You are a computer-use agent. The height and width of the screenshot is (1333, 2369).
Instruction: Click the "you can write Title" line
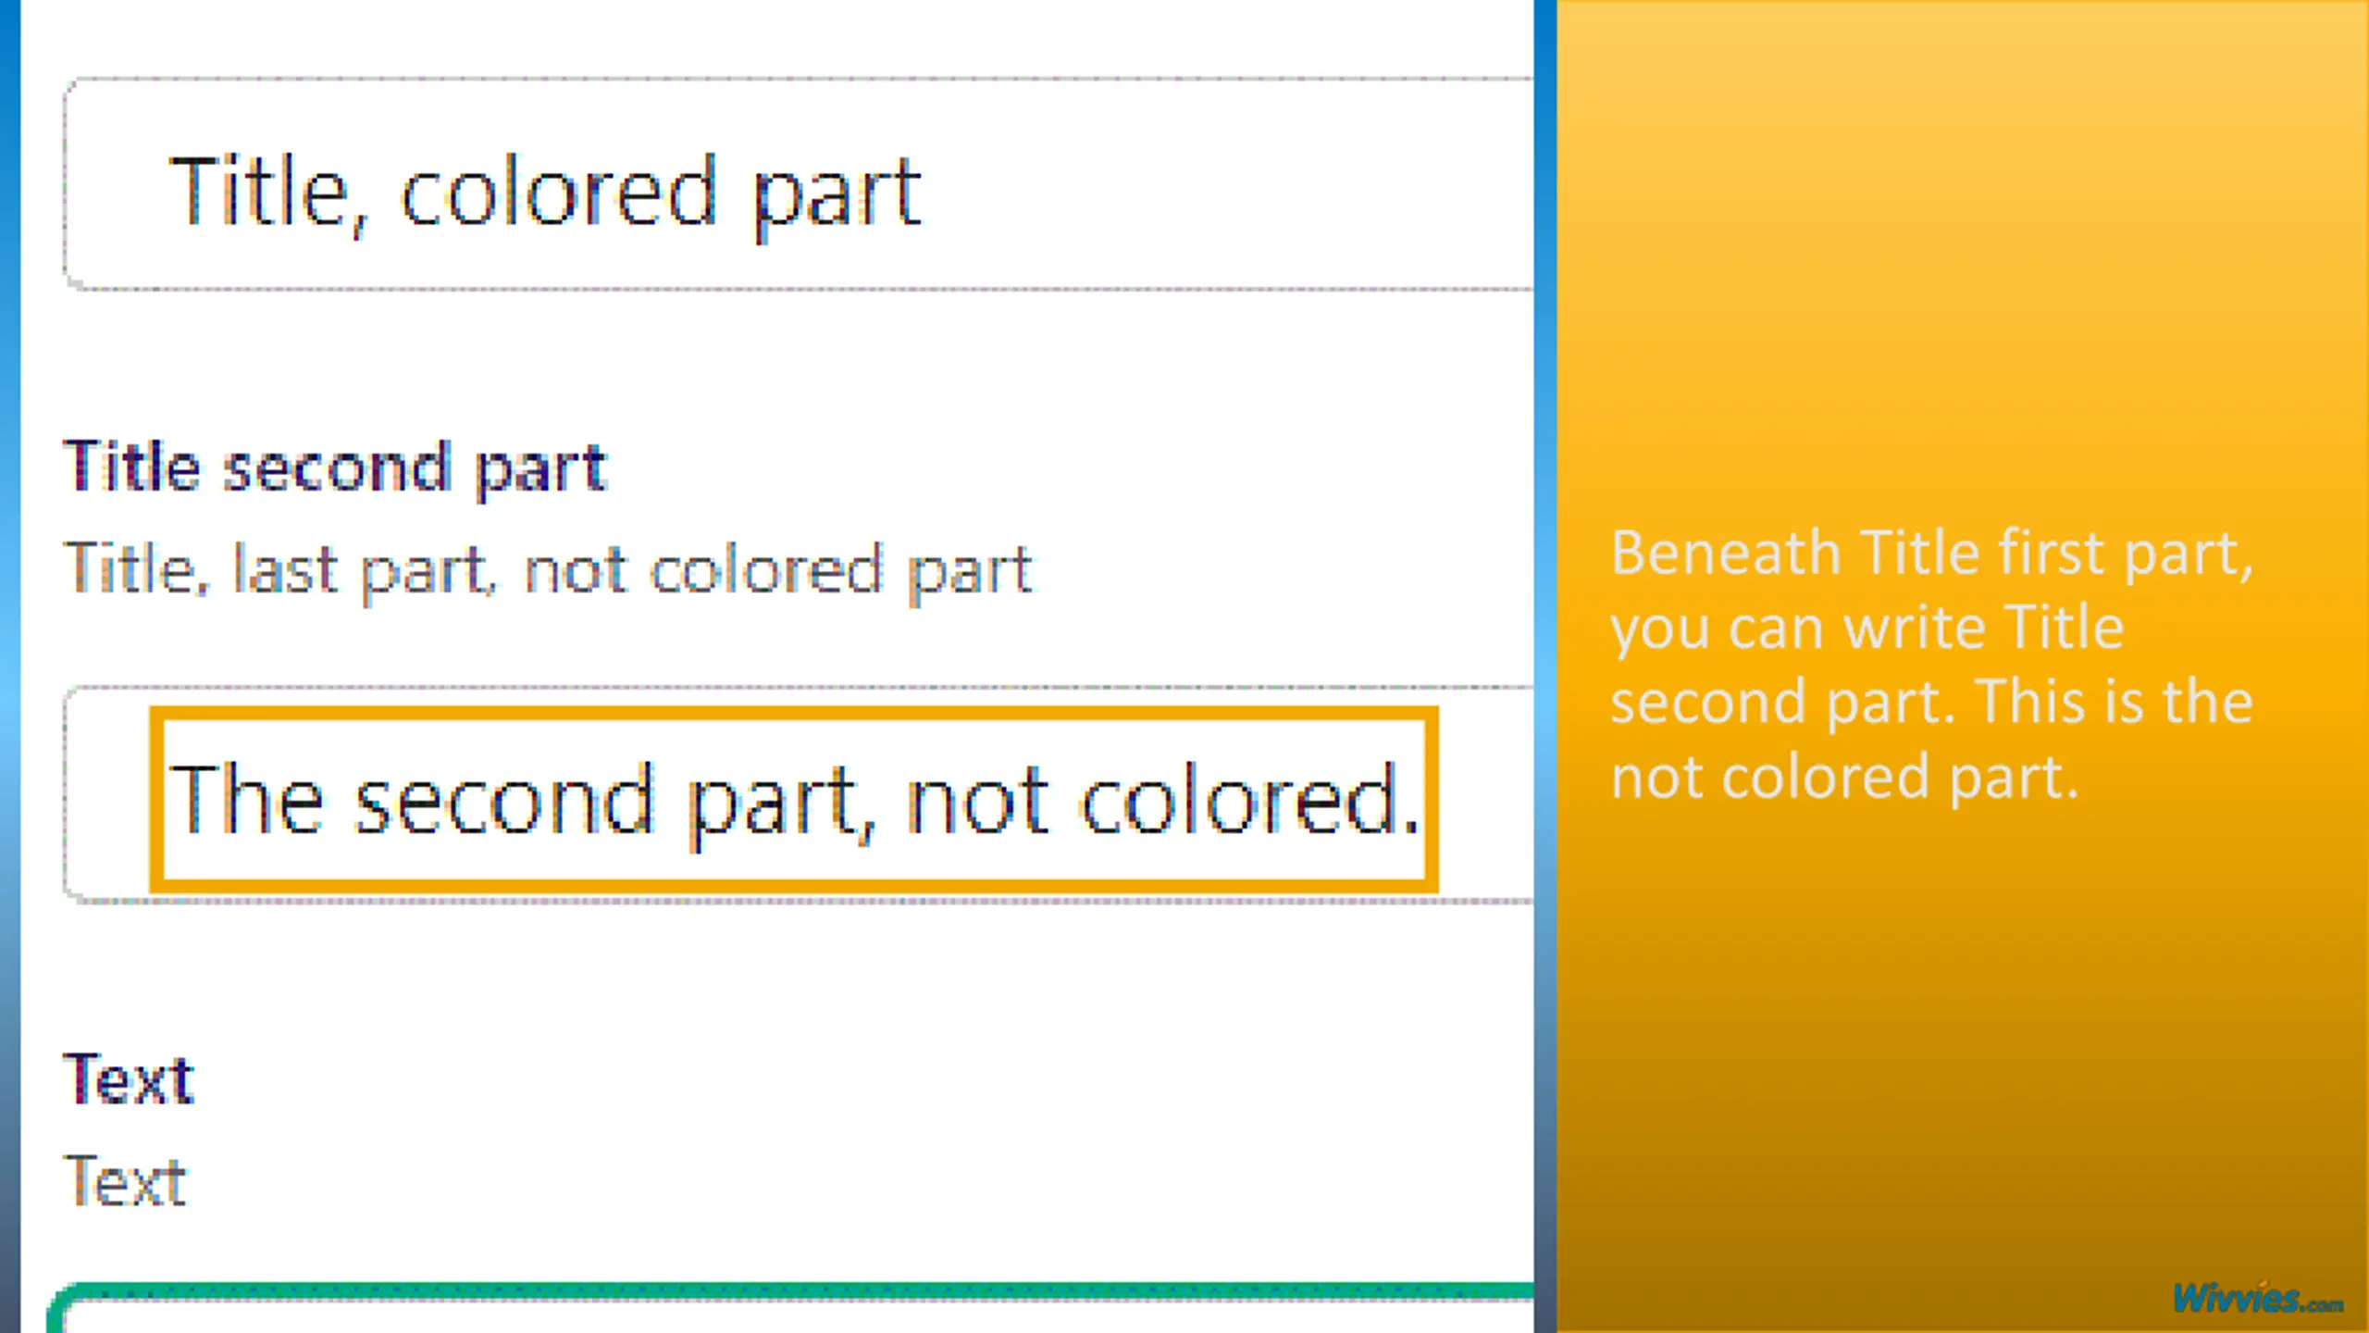tap(1866, 629)
